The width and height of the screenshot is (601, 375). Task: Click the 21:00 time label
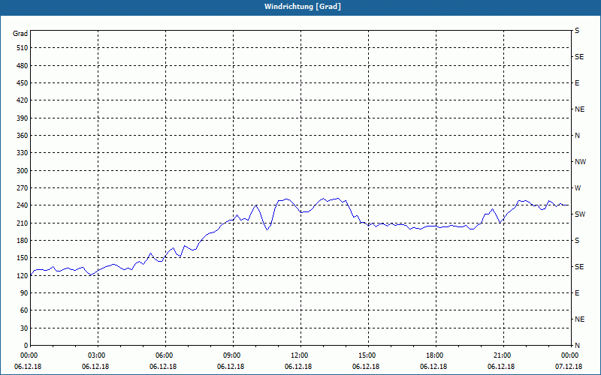tap(503, 355)
